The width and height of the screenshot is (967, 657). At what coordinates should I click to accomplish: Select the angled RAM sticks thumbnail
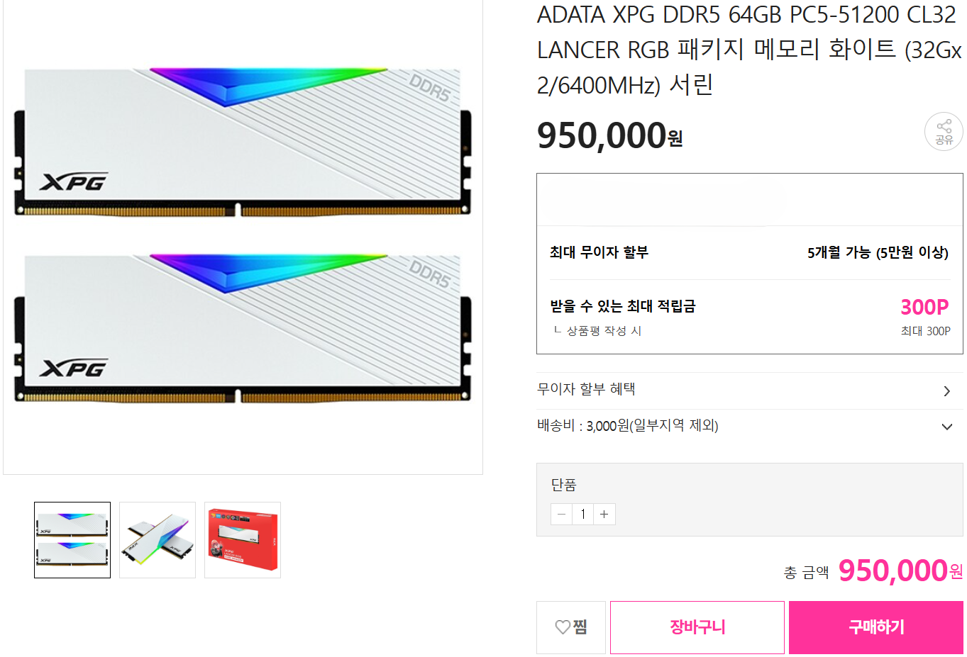(x=158, y=540)
